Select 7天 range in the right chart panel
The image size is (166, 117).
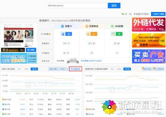(x=112, y=69)
